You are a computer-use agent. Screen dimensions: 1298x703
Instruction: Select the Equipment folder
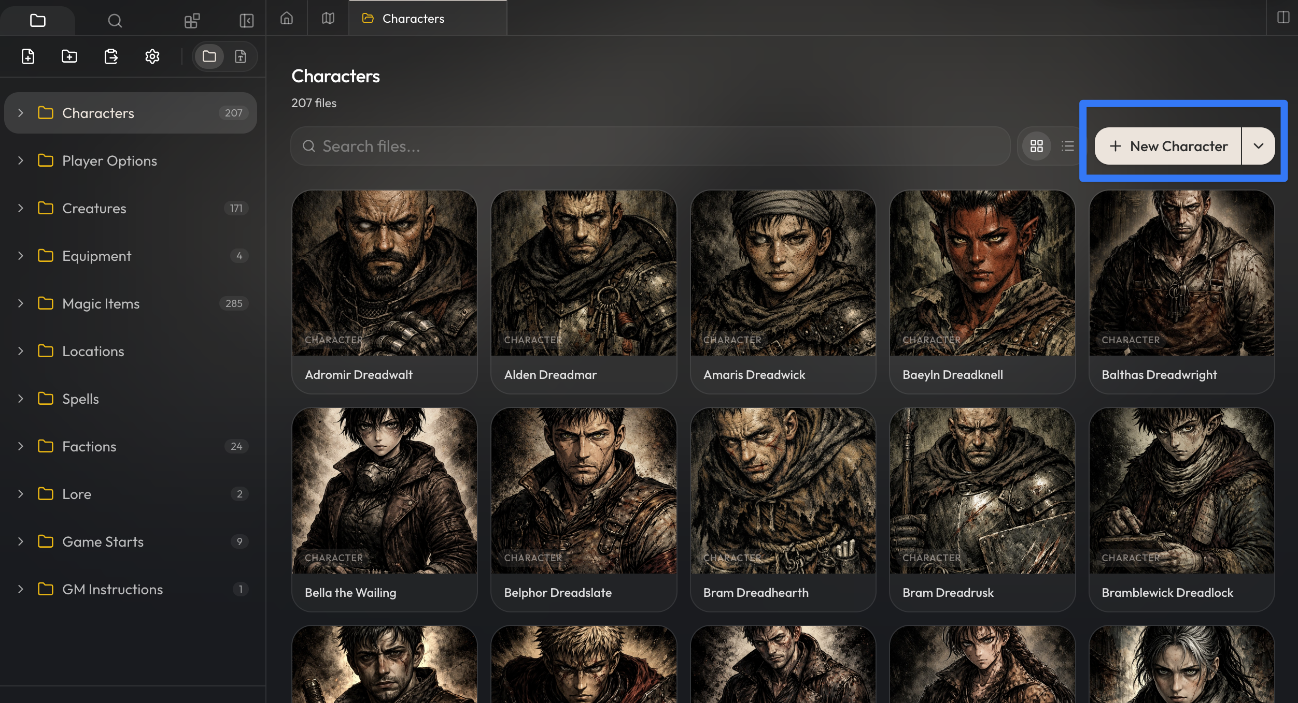click(131, 256)
